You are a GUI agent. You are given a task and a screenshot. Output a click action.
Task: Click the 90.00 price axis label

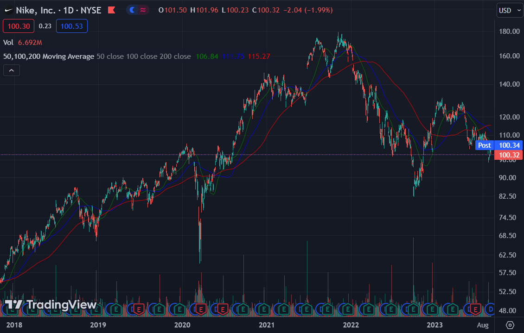pos(507,178)
